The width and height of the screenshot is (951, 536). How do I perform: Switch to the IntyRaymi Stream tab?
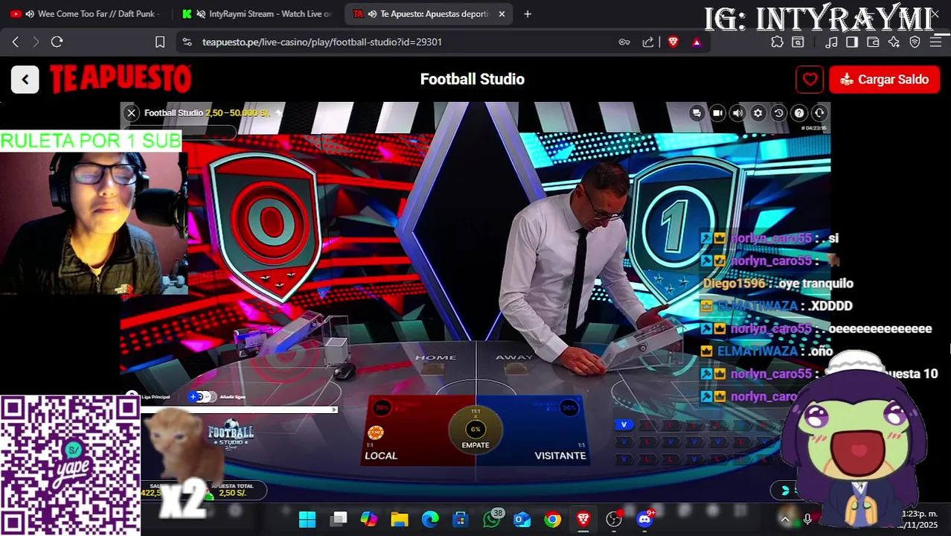[258, 13]
